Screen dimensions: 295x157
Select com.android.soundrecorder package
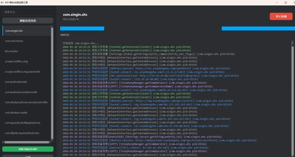[x=26, y=92]
